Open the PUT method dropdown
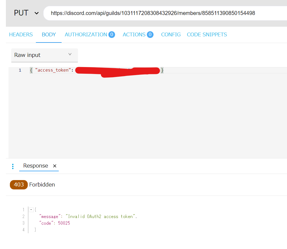The height and width of the screenshot is (249, 287). click(26, 13)
